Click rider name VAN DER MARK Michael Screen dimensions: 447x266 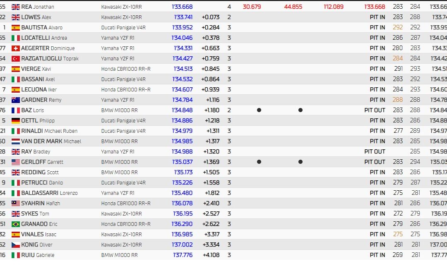pyautogui.click(x=51, y=141)
